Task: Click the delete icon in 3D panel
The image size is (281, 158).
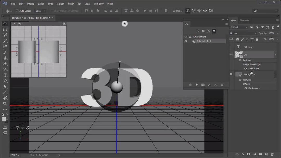Action: (x=222, y=85)
